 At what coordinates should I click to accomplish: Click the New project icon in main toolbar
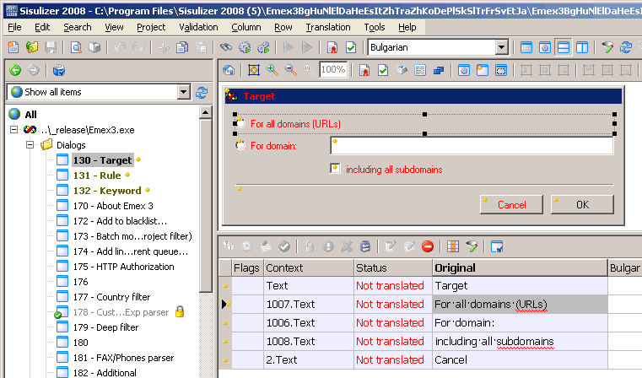[13, 47]
